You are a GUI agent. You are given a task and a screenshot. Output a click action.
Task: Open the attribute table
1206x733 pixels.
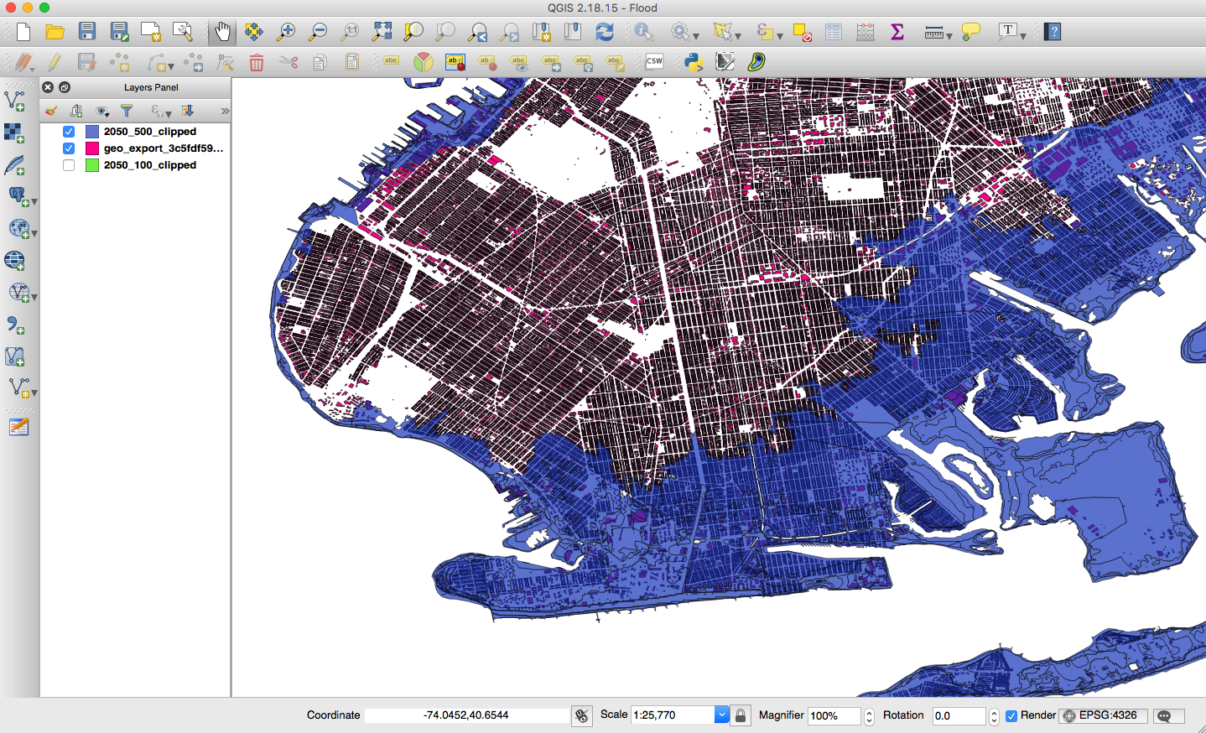pyautogui.click(x=834, y=32)
